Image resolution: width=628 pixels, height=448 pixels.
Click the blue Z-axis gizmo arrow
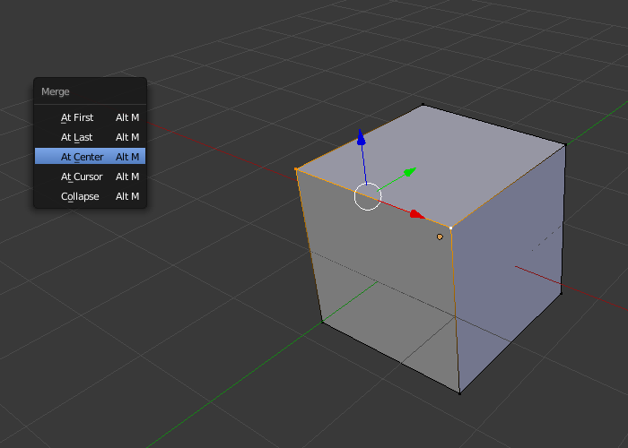coord(361,137)
